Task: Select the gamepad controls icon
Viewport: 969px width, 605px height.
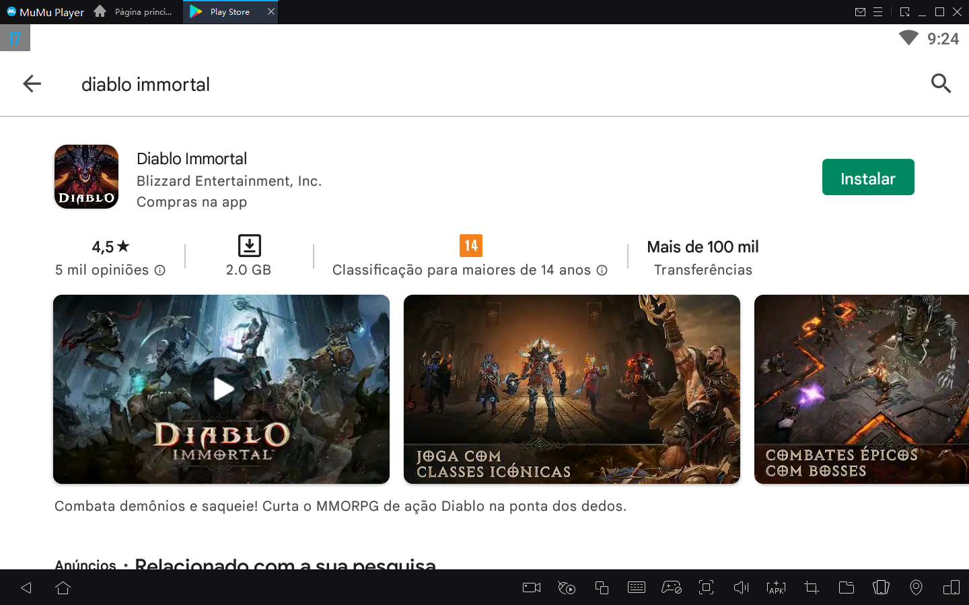Action: point(671,588)
